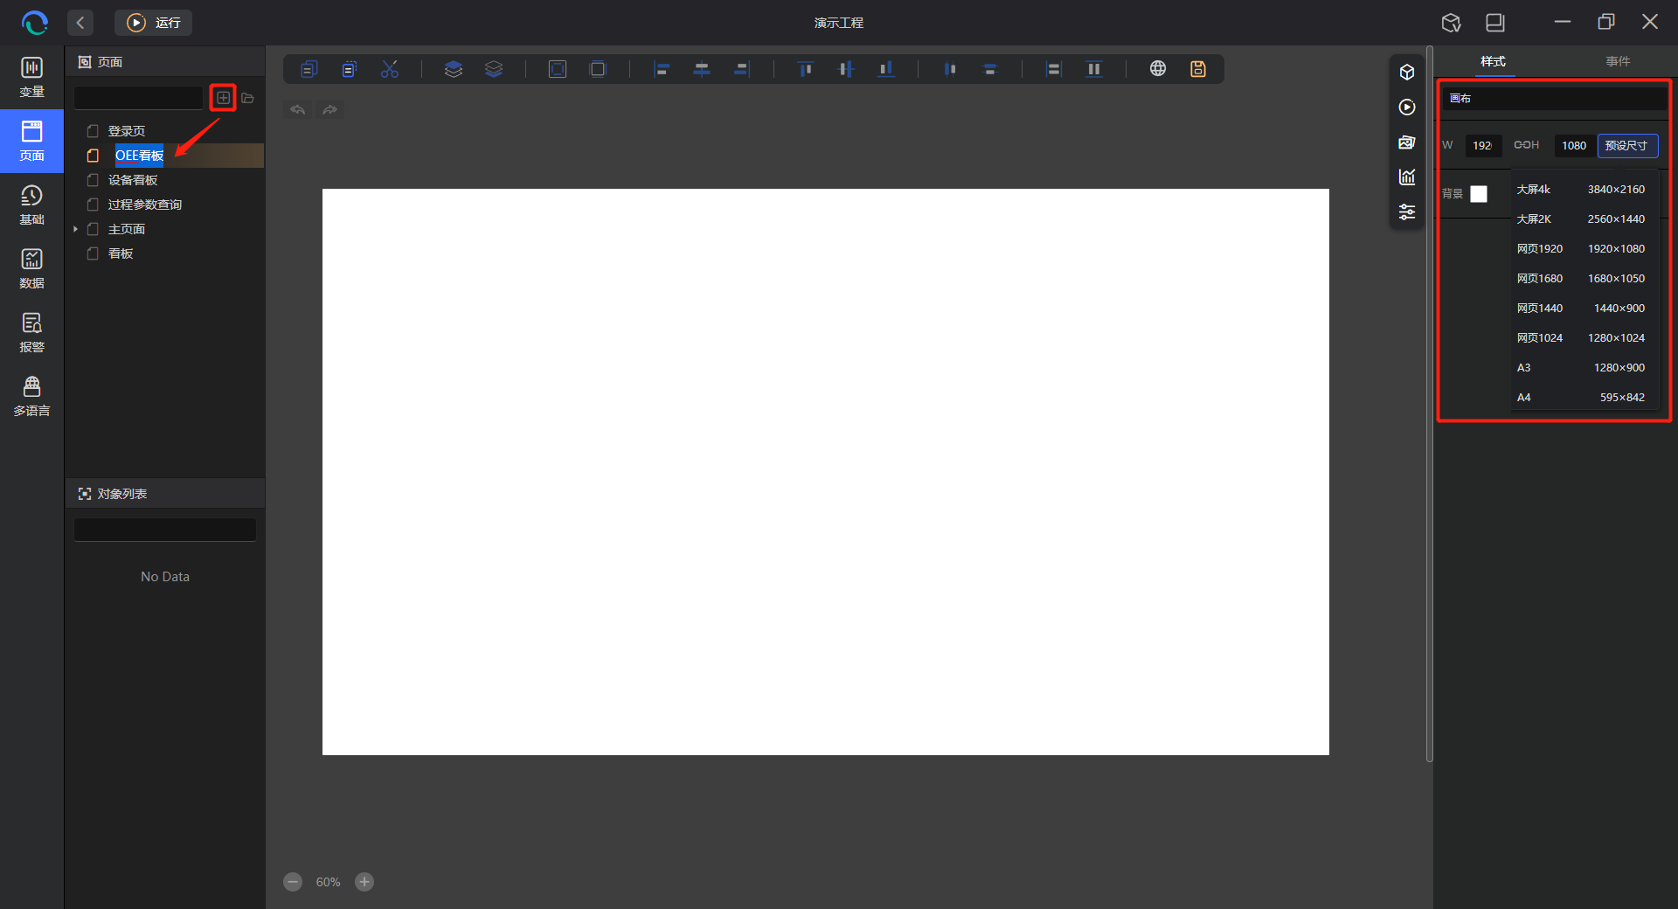
Task: Align objects to vertical middle
Action: 846,69
